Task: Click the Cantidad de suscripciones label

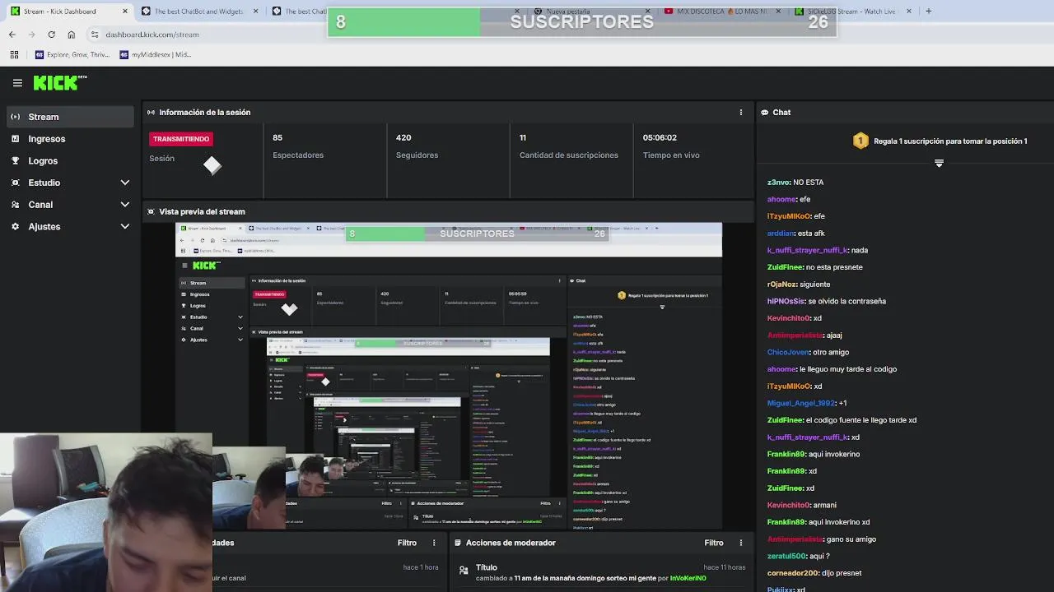Action: [568, 155]
